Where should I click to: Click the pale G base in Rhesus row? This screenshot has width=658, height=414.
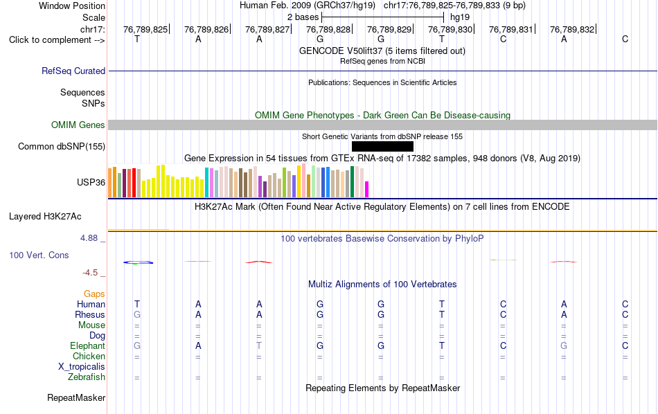pyautogui.click(x=137, y=314)
